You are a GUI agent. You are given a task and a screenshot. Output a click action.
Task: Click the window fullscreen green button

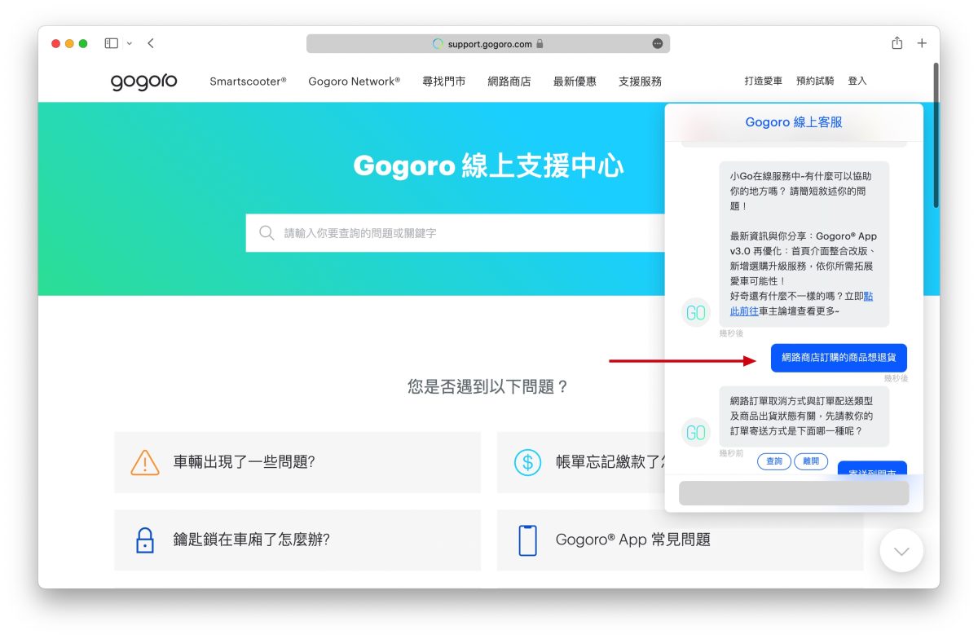click(83, 43)
